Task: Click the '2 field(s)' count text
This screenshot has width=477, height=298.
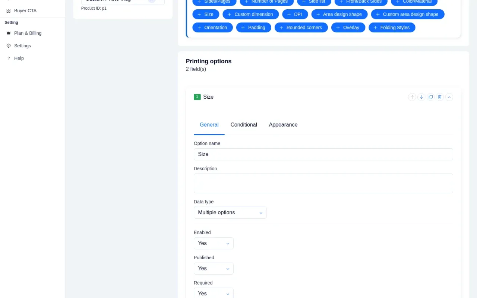Action: point(196,69)
